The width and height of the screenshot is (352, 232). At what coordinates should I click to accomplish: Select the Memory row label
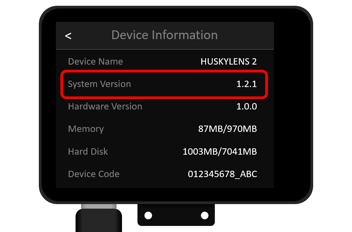pyautogui.click(x=86, y=129)
